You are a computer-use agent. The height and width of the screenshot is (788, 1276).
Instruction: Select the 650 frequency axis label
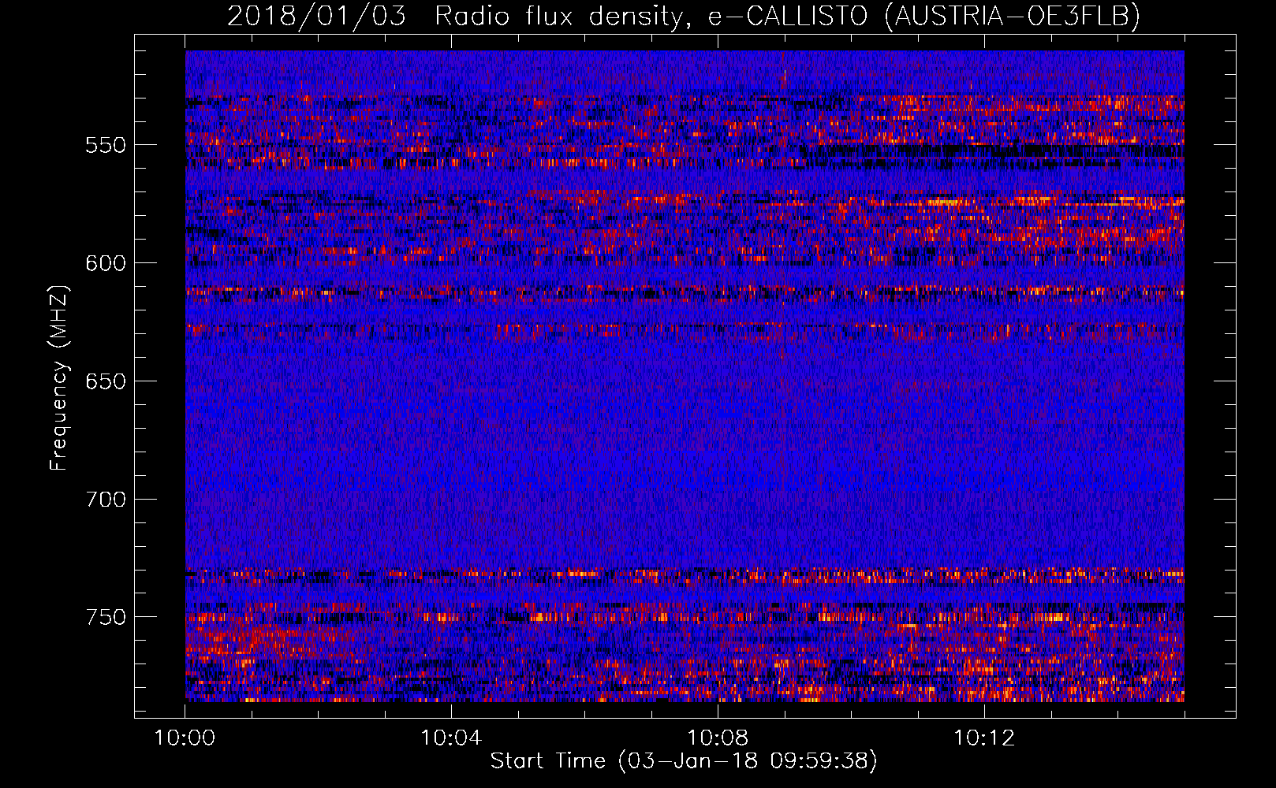pos(106,381)
